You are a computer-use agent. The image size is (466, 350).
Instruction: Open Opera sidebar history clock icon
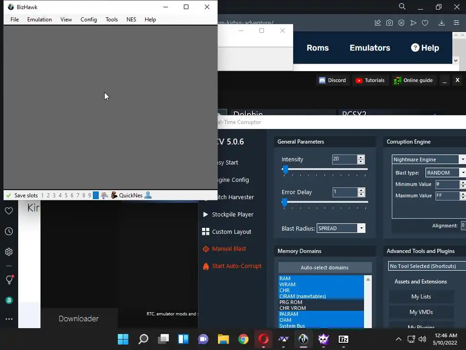point(9,231)
